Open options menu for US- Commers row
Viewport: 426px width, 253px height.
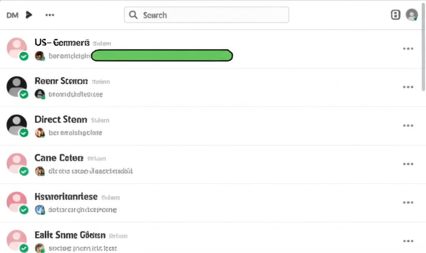click(408, 49)
